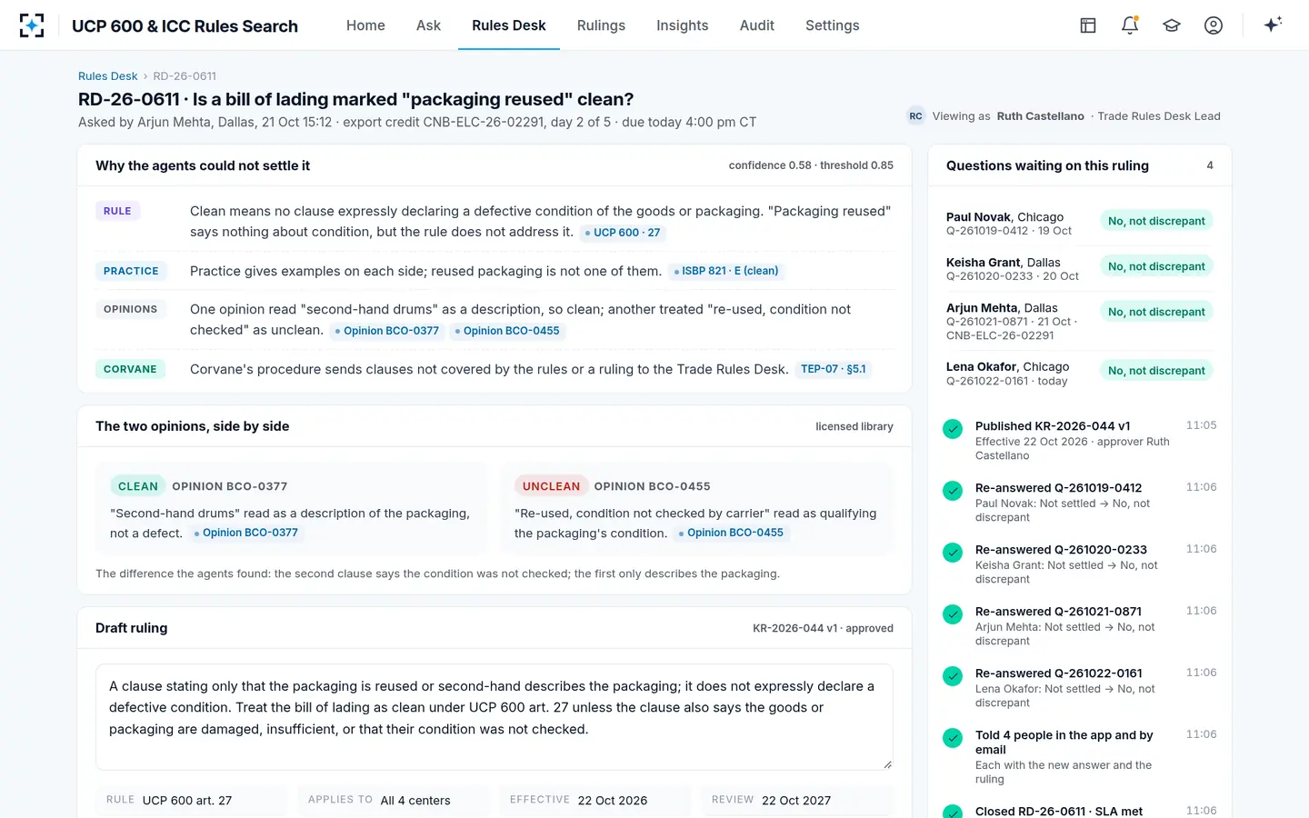Image resolution: width=1309 pixels, height=818 pixels.
Task: Click into the draft ruling text area
Action: tap(495, 717)
